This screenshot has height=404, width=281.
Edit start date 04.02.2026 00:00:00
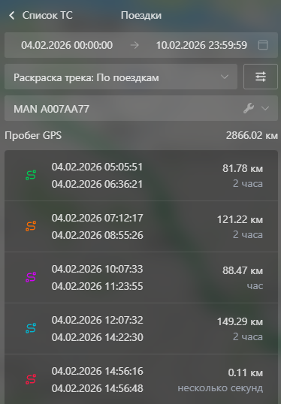point(67,45)
